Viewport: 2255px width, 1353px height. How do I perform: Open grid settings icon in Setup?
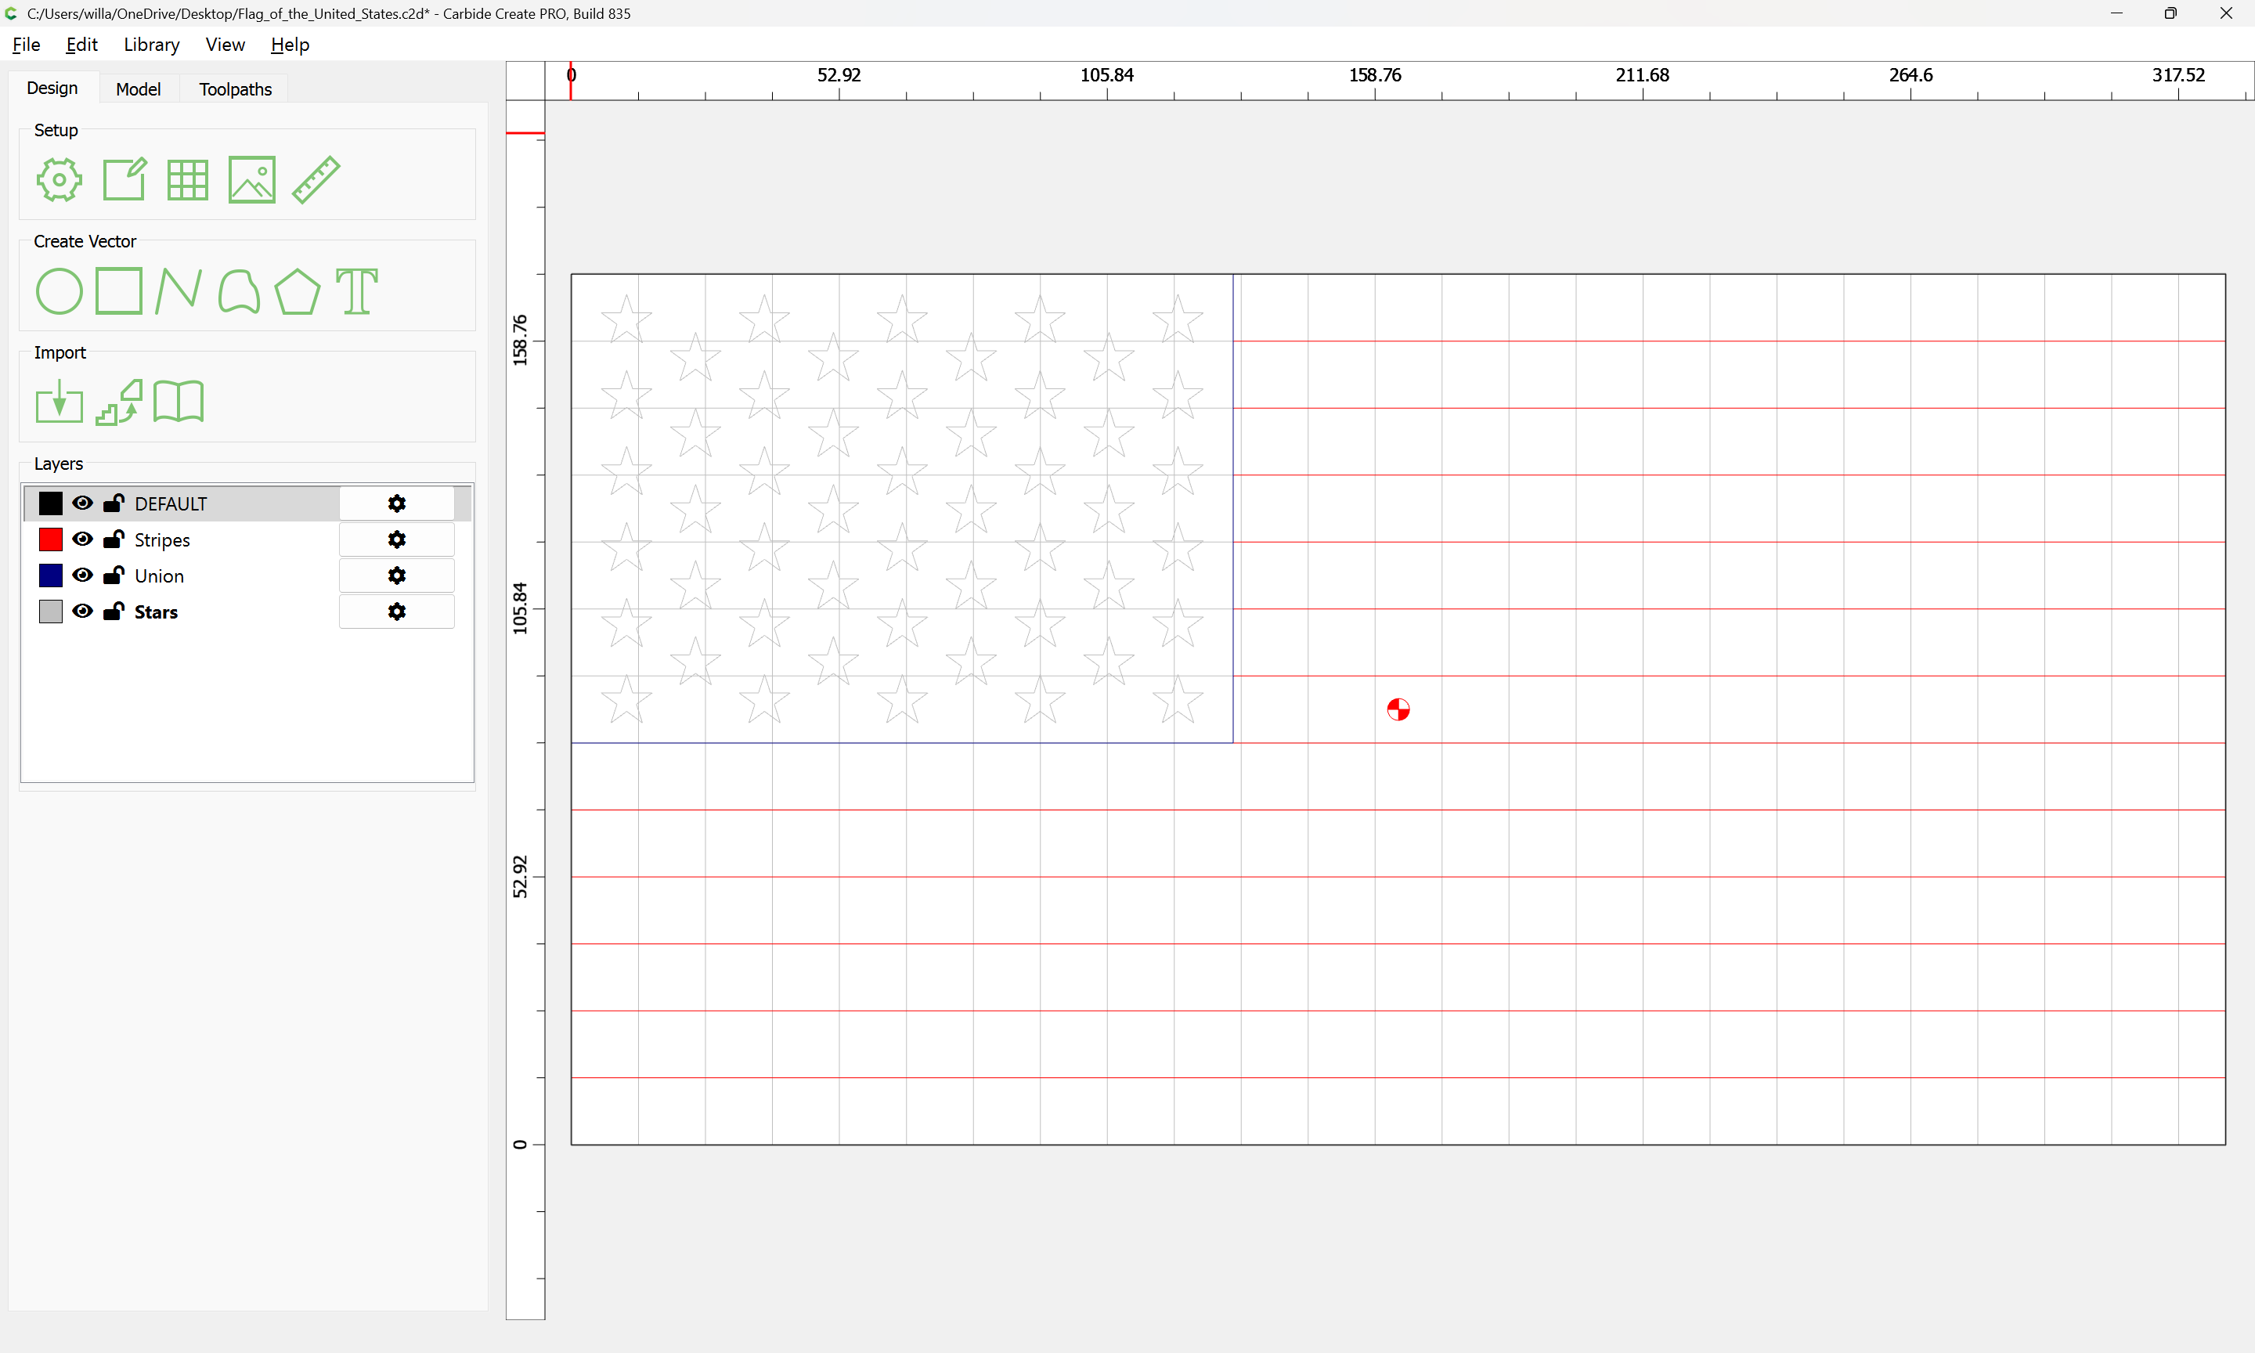click(x=188, y=179)
